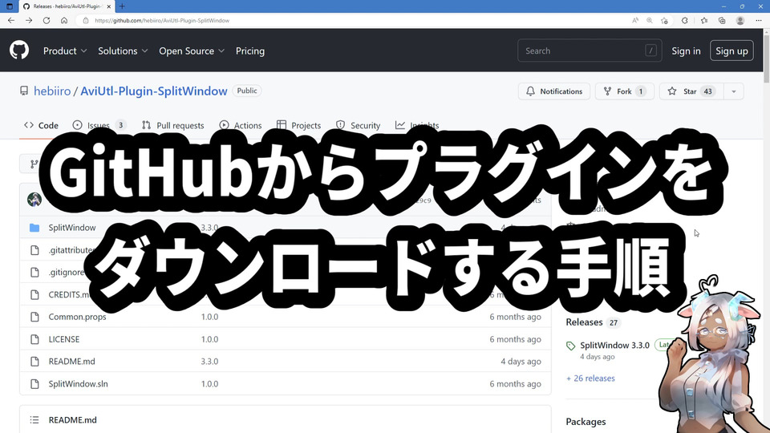This screenshot has width=770, height=433.
Task: Open AviUtl-Plugin-SplitWindow repository link
Action: point(154,91)
